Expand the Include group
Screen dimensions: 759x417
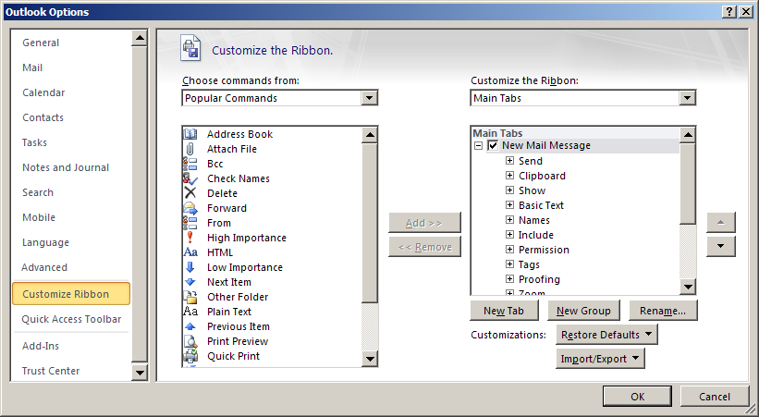(x=509, y=235)
